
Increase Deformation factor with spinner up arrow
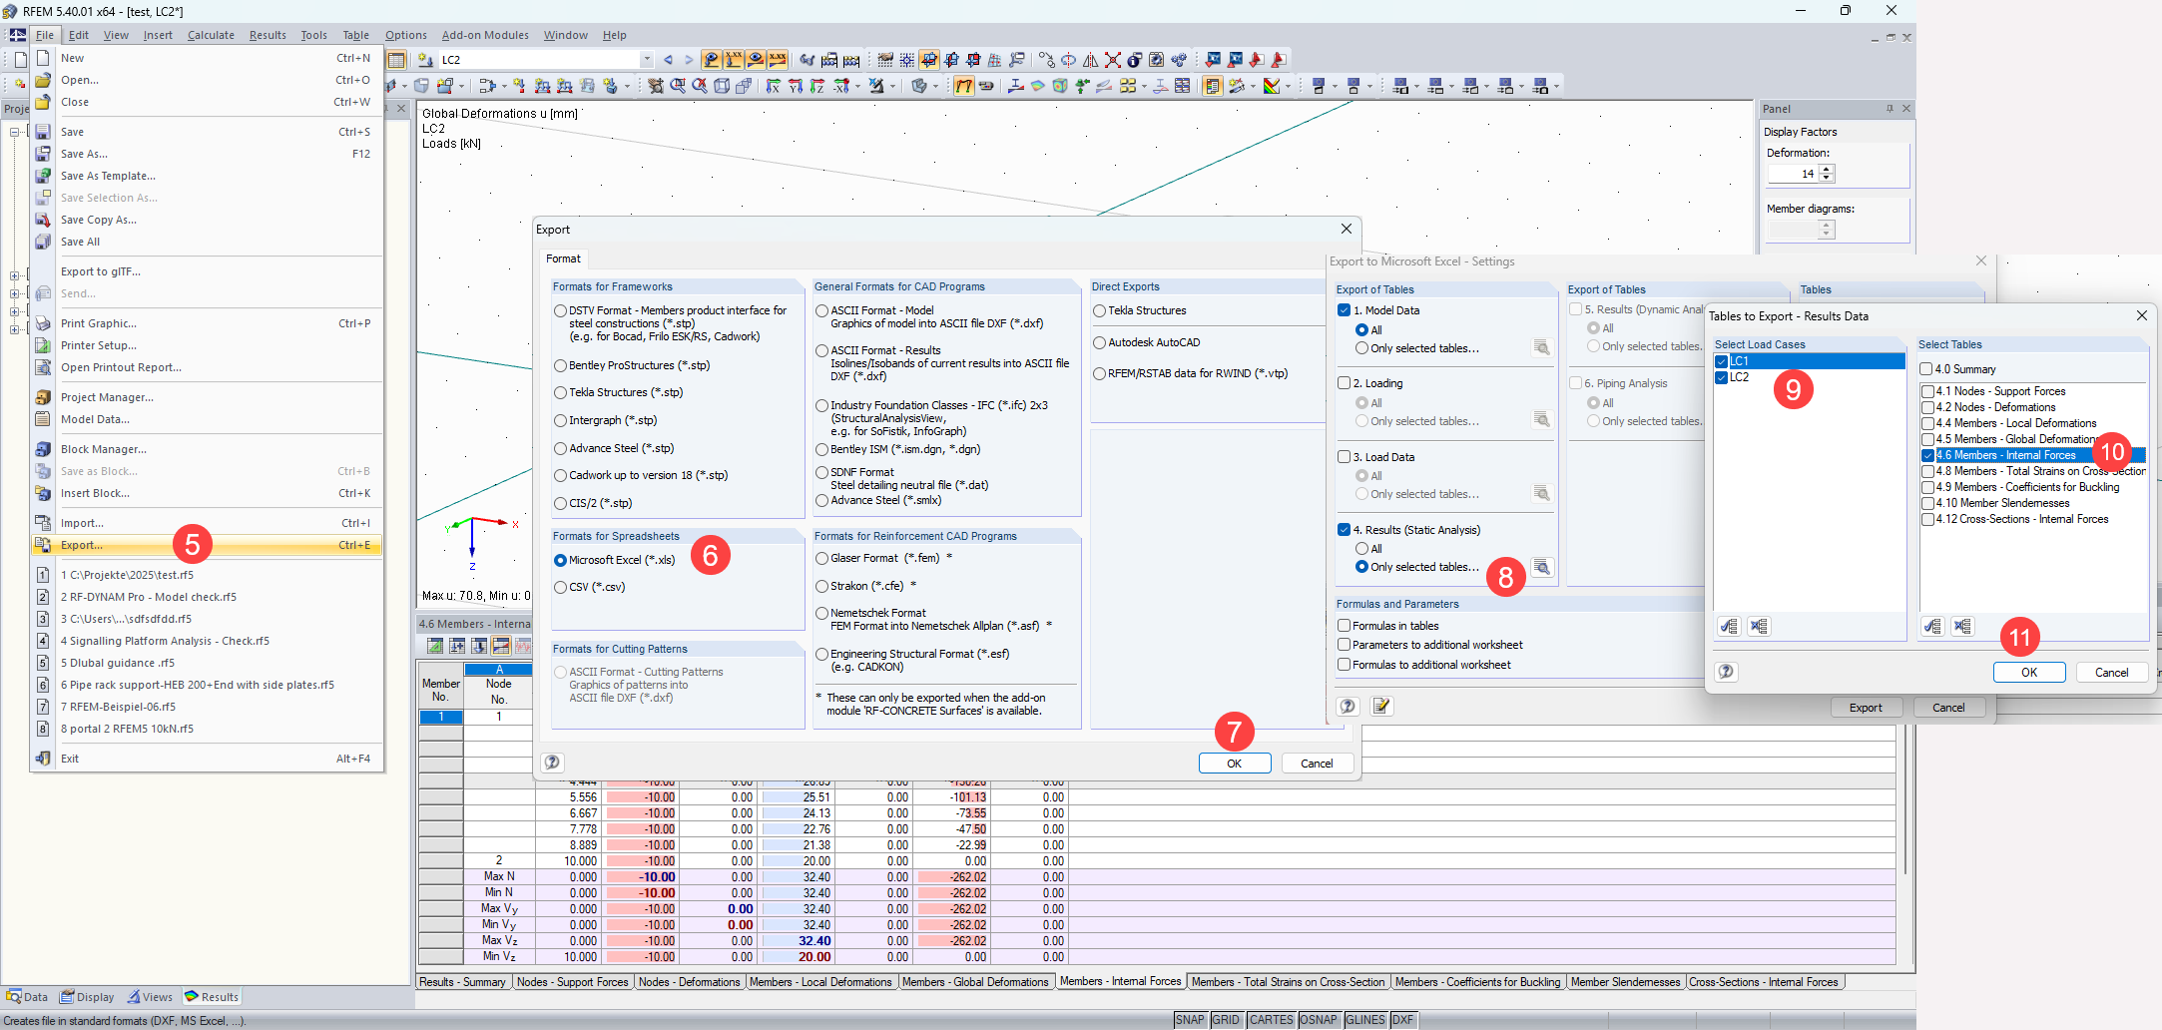(x=1827, y=169)
